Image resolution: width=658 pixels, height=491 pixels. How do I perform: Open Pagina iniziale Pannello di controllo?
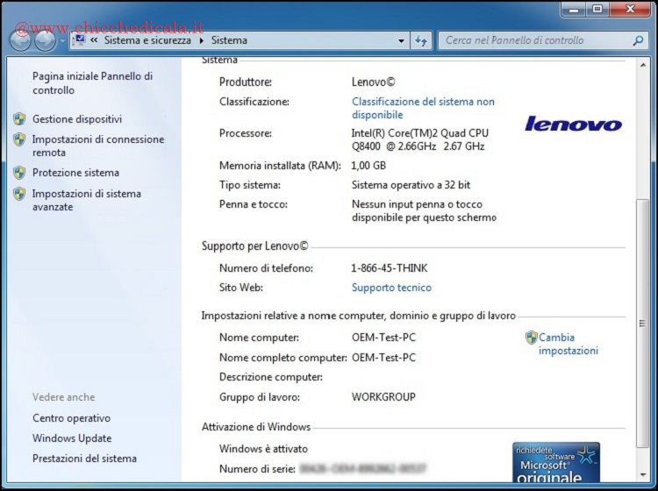point(92,83)
